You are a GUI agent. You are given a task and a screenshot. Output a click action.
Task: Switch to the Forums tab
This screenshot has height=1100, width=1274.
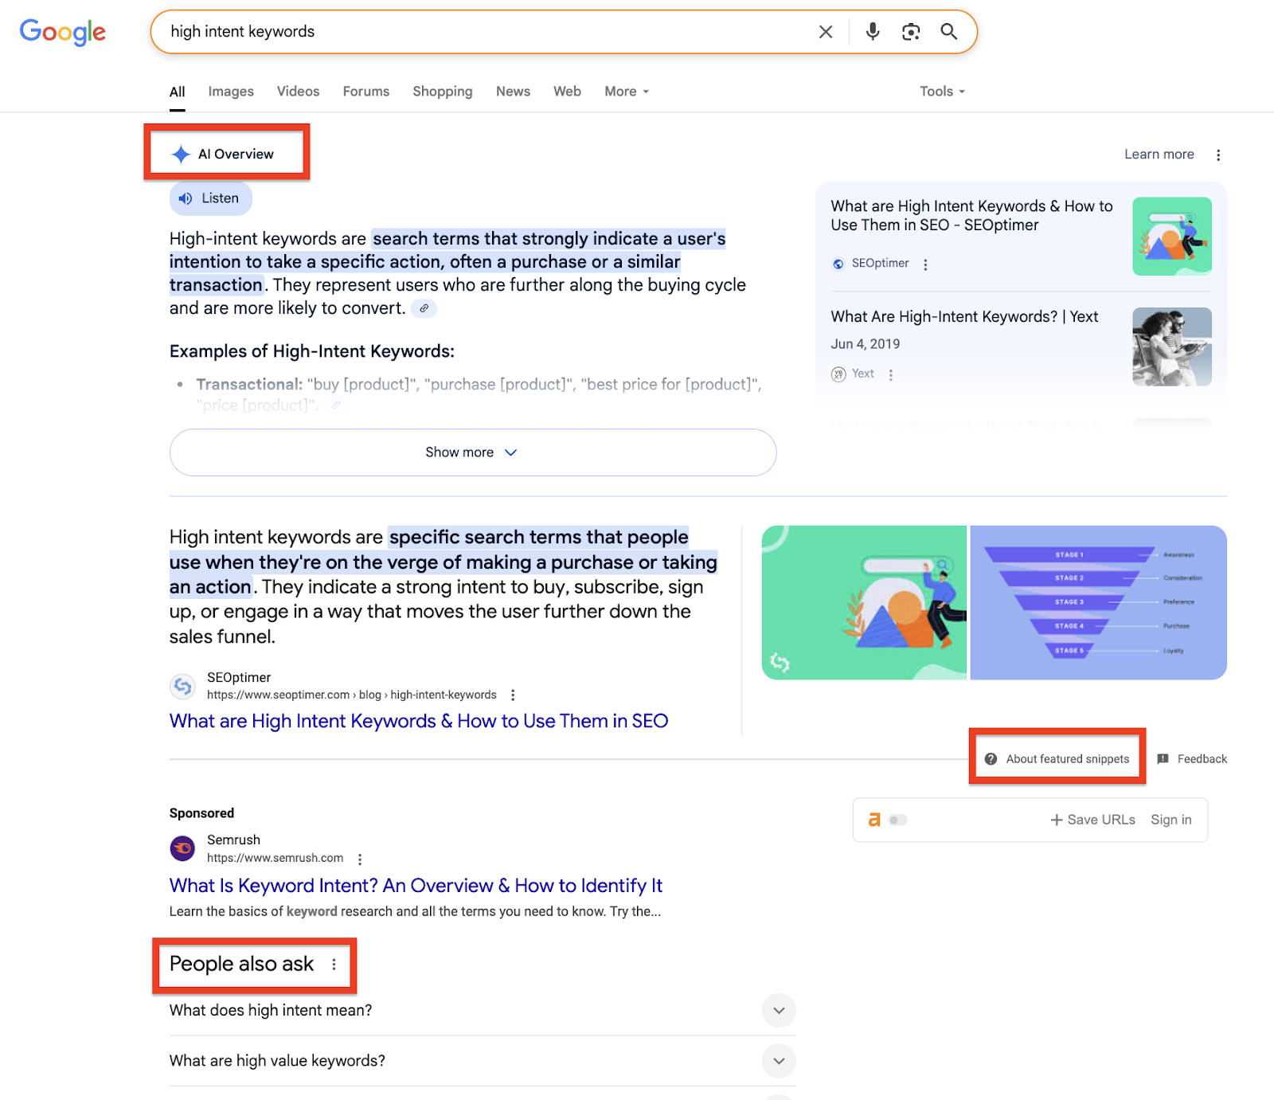click(x=366, y=92)
